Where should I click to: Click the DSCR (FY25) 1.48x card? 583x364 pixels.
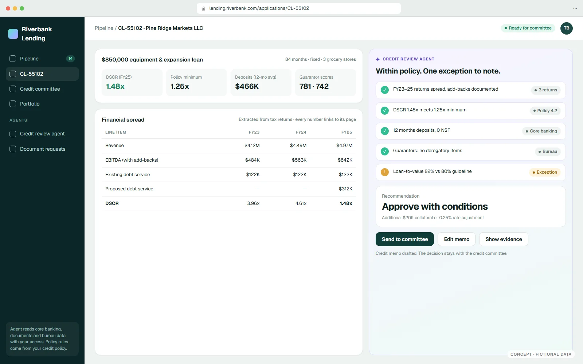[132, 83]
